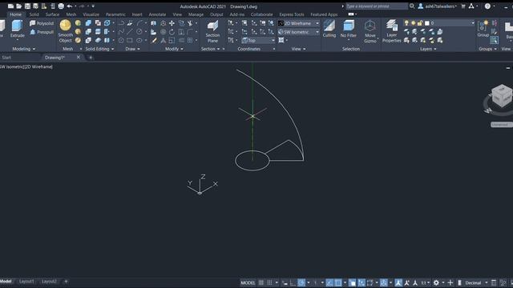The image size is (513, 288).
Task: Switch to the Start file tab
Action: point(6,58)
